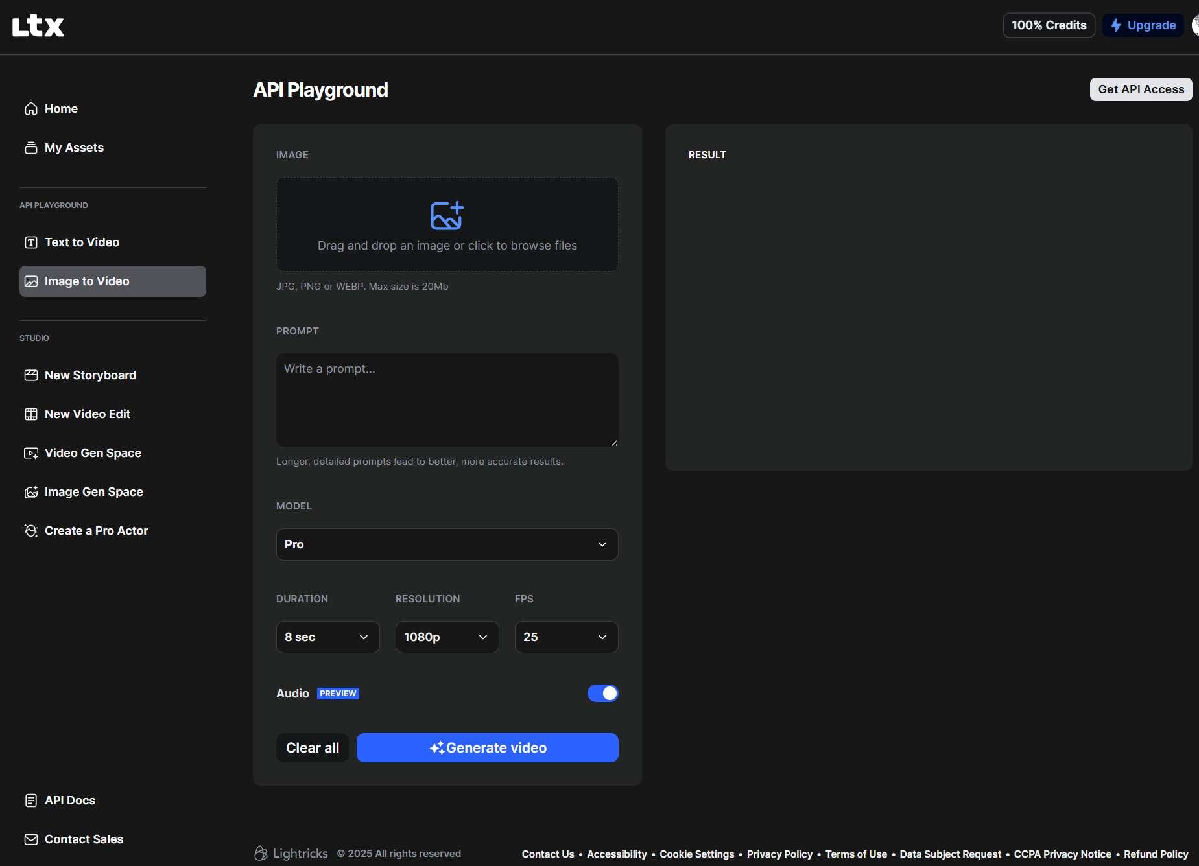Image resolution: width=1199 pixels, height=866 pixels.
Task: Open New Video Edit
Action: (x=87, y=414)
